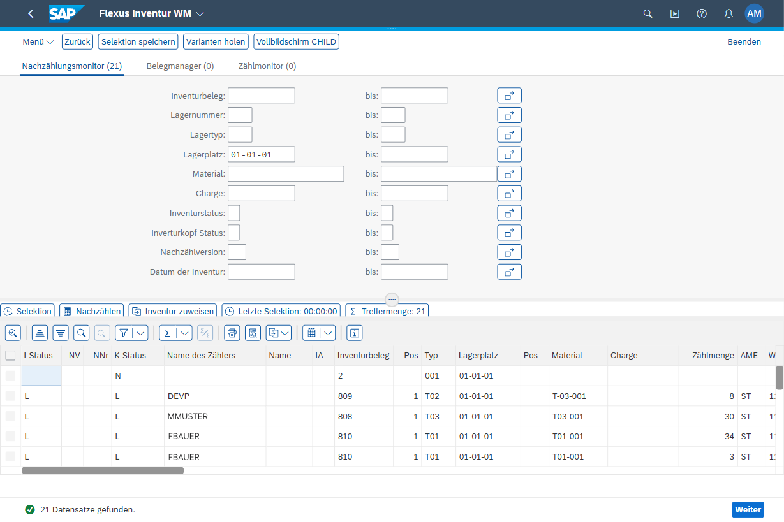This screenshot has height=522, width=784.
Task: Open multiple selection for Lagertyp
Action: [509, 135]
